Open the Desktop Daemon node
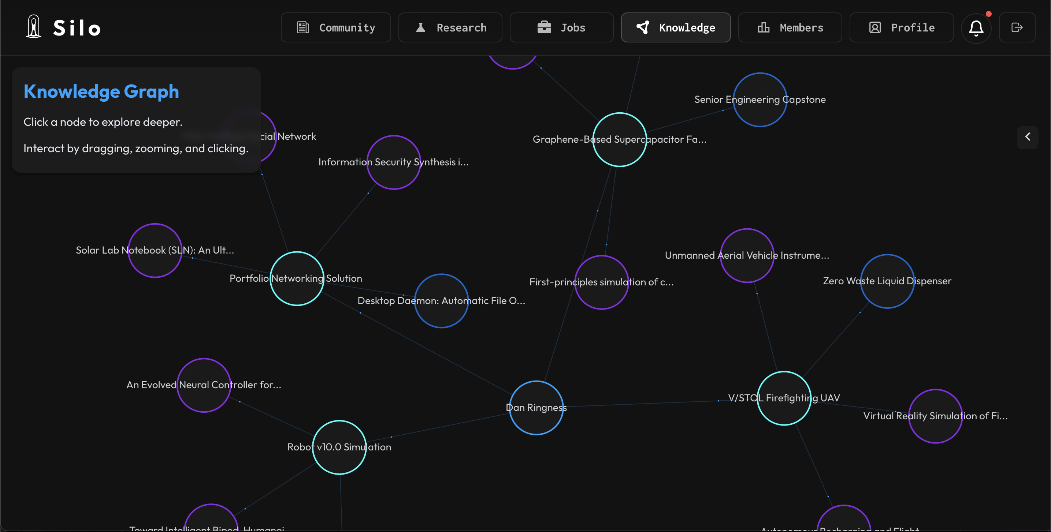1051x532 pixels. pos(441,301)
